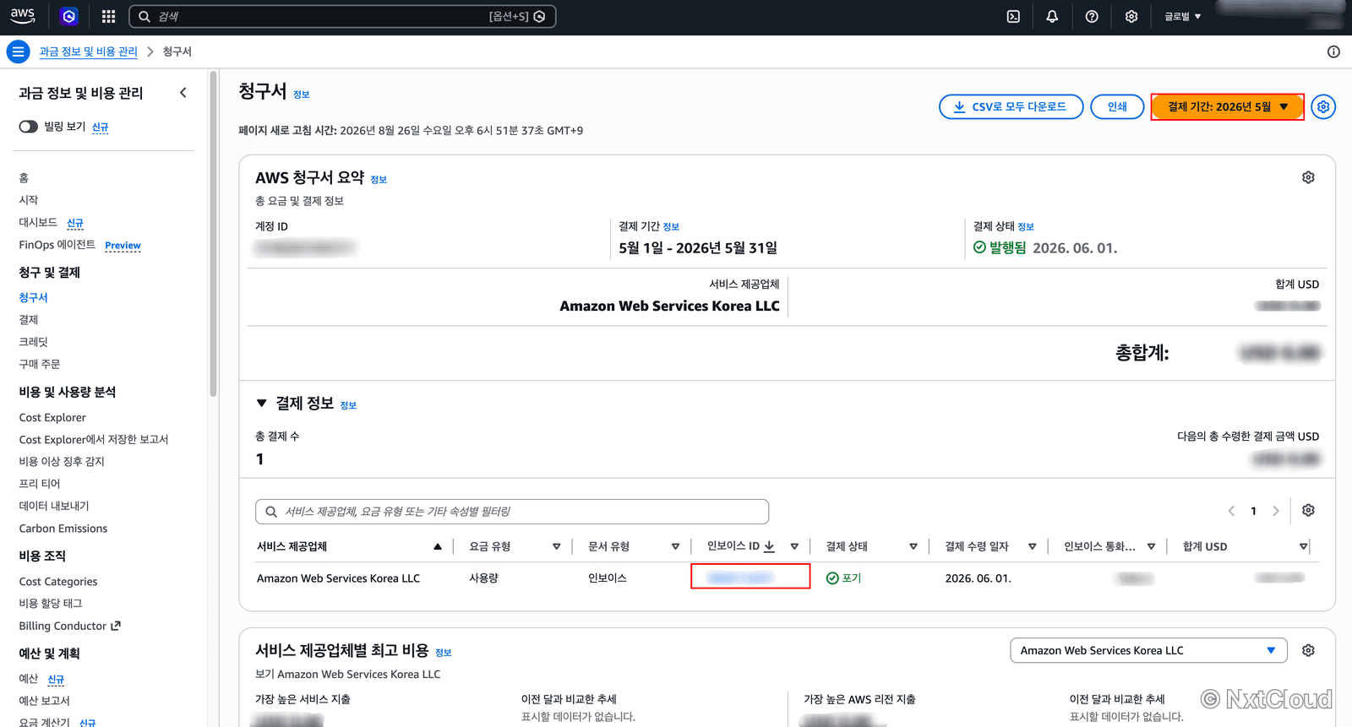Open 예산 보고서 nav item
The width and height of the screenshot is (1352, 727).
coord(45,701)
